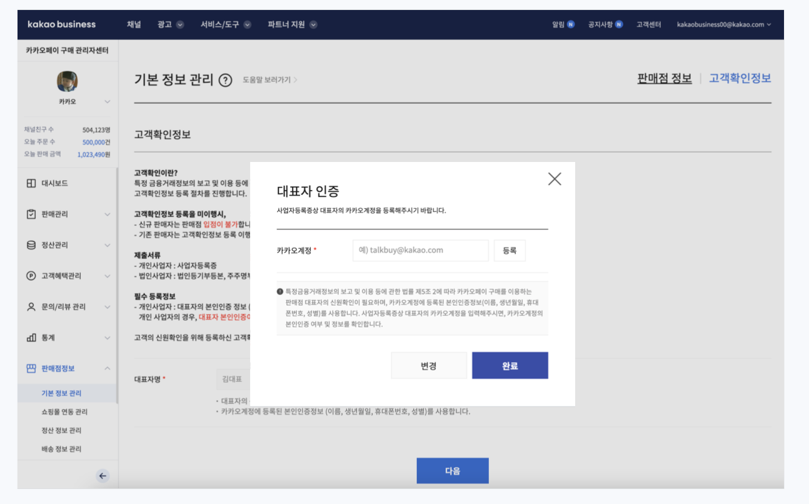Click the 문의/리뷰 관리 person icon
809x504 pixels.
(31, 307)
